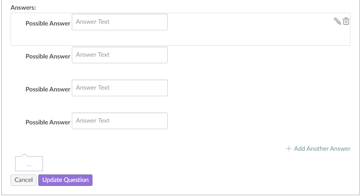Activate the fourth Answer Text input box

pyautogui.click(x=119, y=121)
